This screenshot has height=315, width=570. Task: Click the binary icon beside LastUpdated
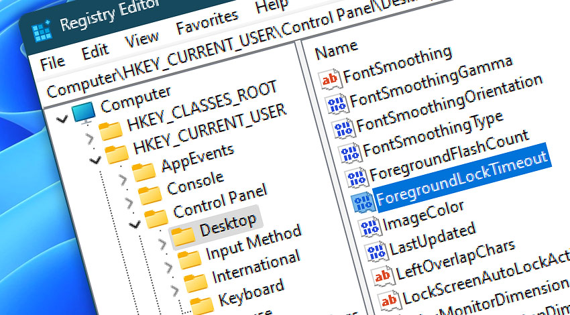[376, 253]
